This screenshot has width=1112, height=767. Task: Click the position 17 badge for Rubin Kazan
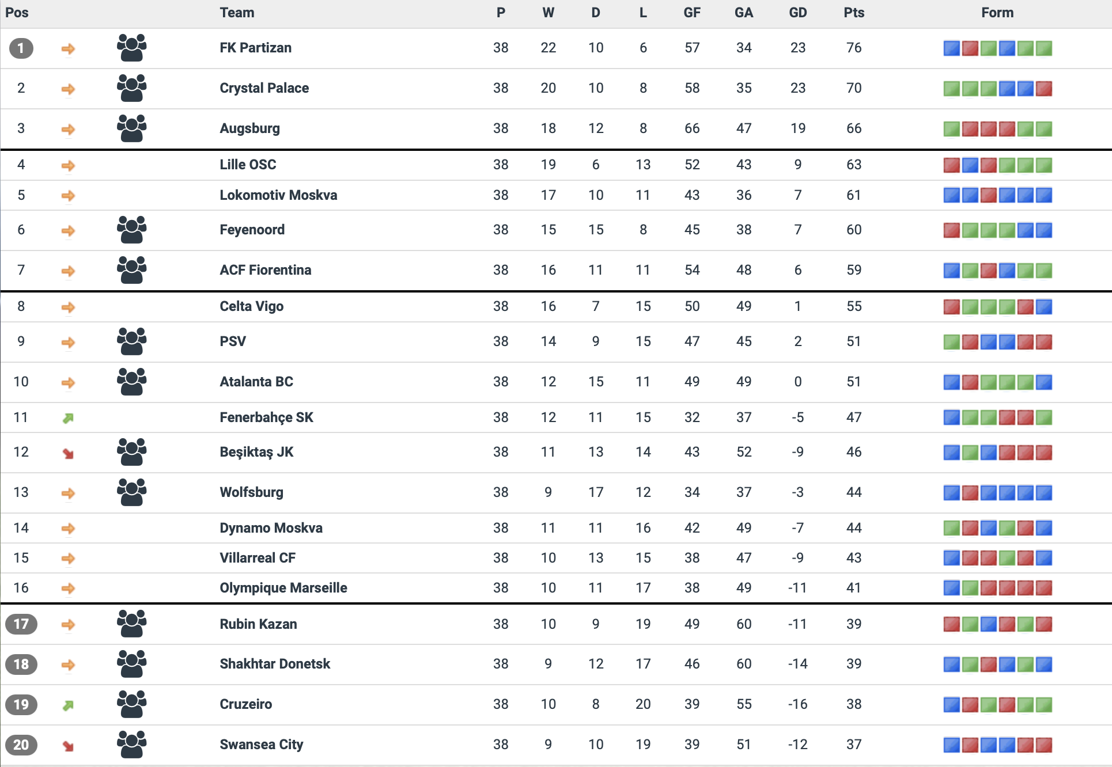[21, 624]
